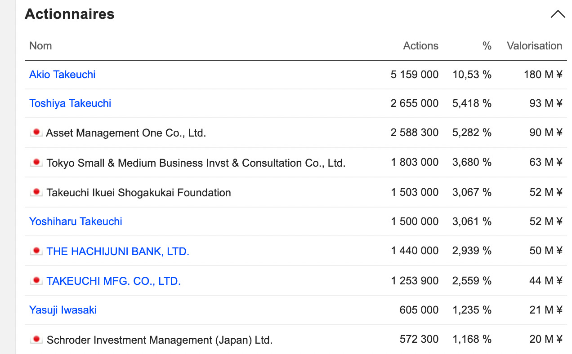Click the 1 500 000 shares value
The image size is (572, 354).
tap(415, 221)
